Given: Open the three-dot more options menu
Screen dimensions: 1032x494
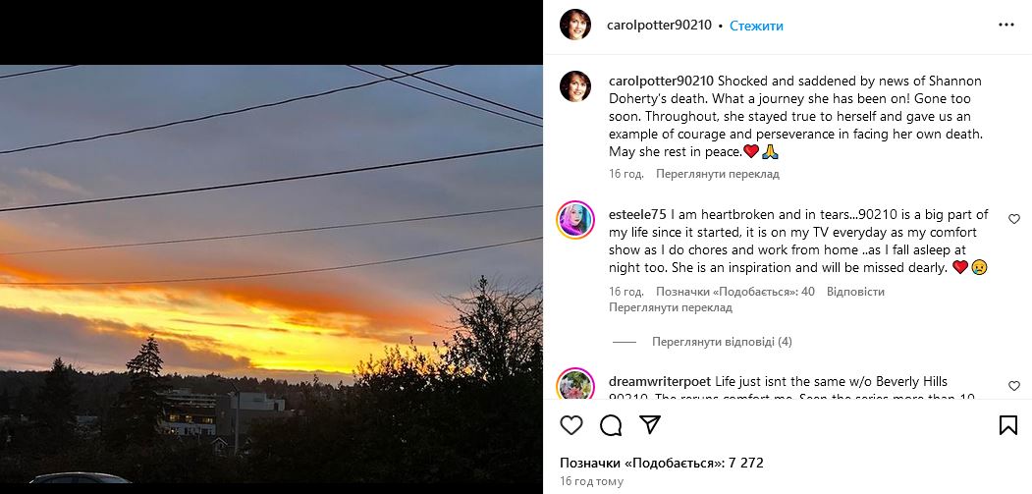Looking at the screenshot, I should pos(1007,26).
